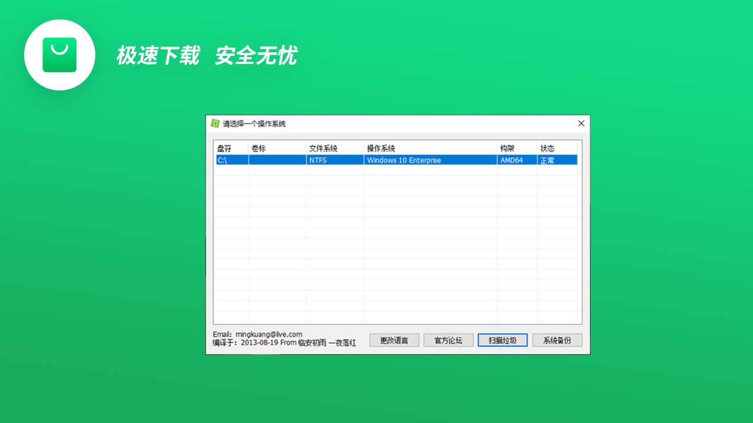
Task: Click the 系统备份 (System Backup) button
Action: click(557, 340)
